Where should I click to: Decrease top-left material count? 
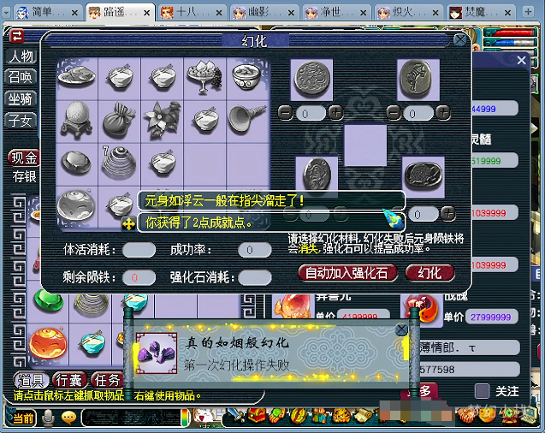286,113
